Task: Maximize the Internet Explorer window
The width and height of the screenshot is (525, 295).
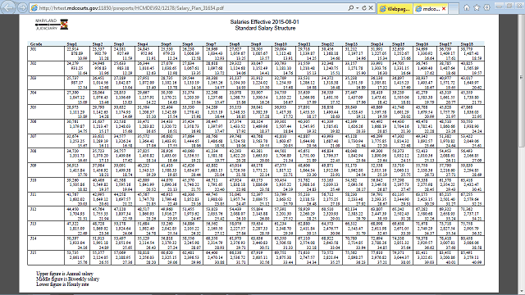Action: (x=509, y=6)
